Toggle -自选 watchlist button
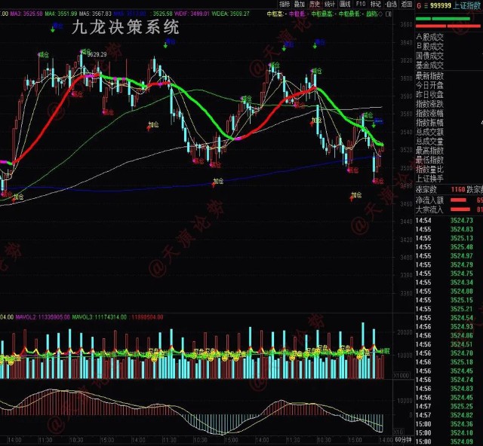The height and width of the screenshot is (446, 483). click(391, 4)
